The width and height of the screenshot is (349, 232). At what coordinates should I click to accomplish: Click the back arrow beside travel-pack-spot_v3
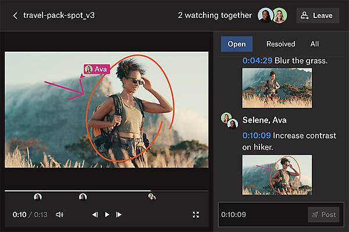pos(15,16)
